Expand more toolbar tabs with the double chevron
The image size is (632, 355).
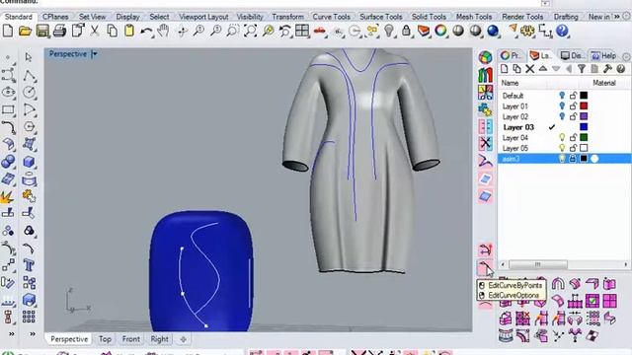coord(616,17)
